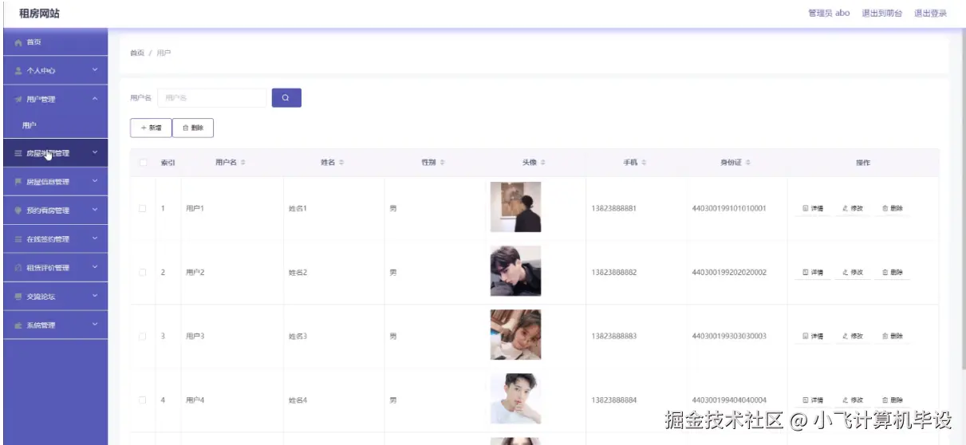Select the checkbox for 用户1 row
This screenshot has width=966, height=445.
click(144, 208)
